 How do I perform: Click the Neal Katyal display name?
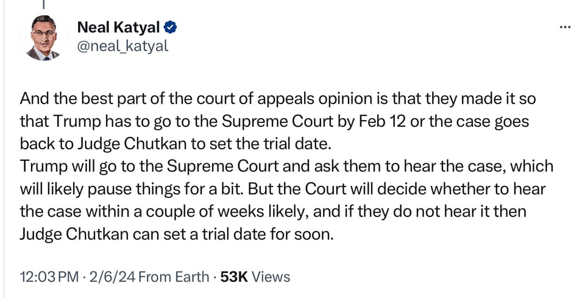pos(118,27)
